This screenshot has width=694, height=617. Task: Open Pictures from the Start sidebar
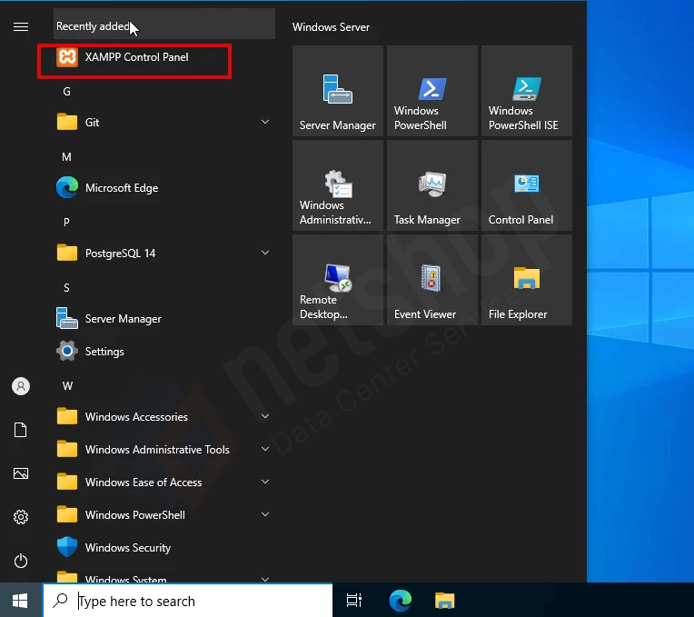[21, 473]
